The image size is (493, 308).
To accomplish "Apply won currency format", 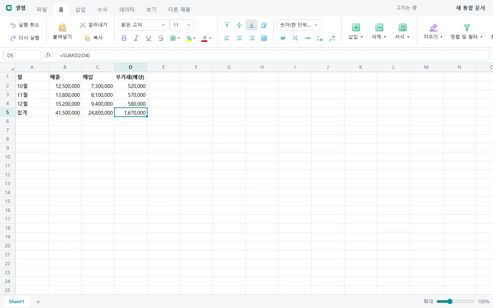I will point(283,38).
